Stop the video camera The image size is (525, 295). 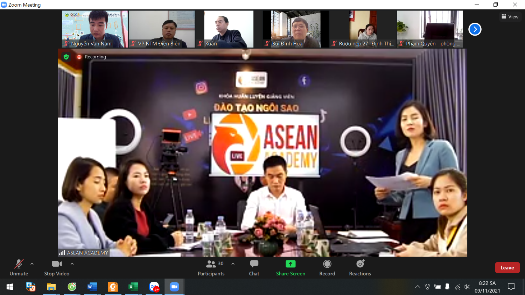pos(57,268)
